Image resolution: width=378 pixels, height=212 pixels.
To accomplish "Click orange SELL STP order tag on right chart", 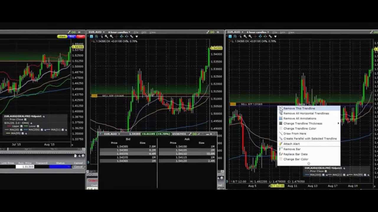I will pyautogui.click(x=233, y=104).
